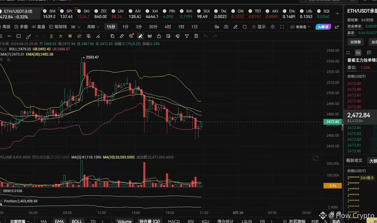Select the rectangle drawing tool
377x223 pixels.
(x=19, y=36)
